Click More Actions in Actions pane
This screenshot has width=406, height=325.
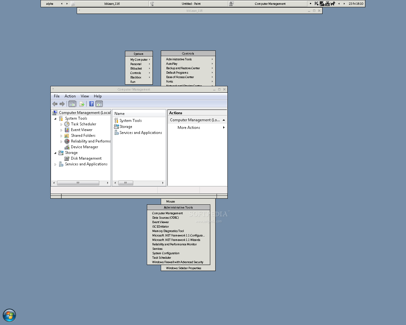189,128
